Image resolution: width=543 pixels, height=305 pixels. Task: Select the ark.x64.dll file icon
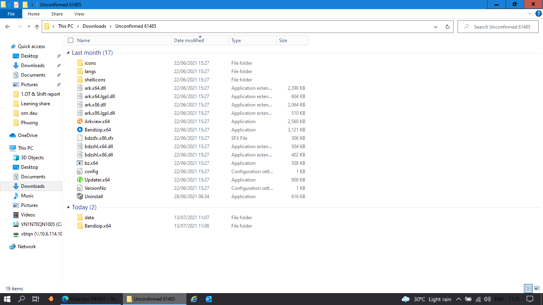point(80,88)
